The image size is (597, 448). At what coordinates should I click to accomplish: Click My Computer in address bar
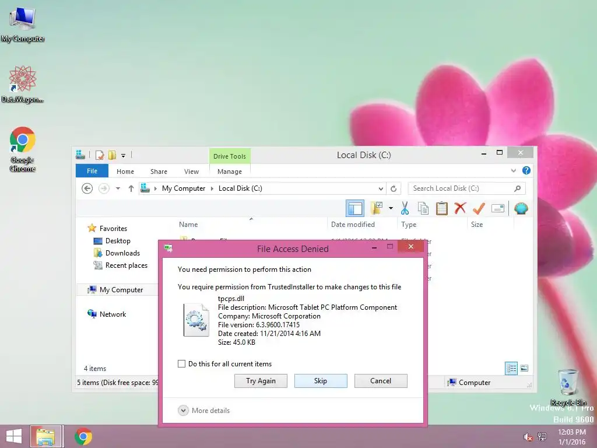pos(184,188)
